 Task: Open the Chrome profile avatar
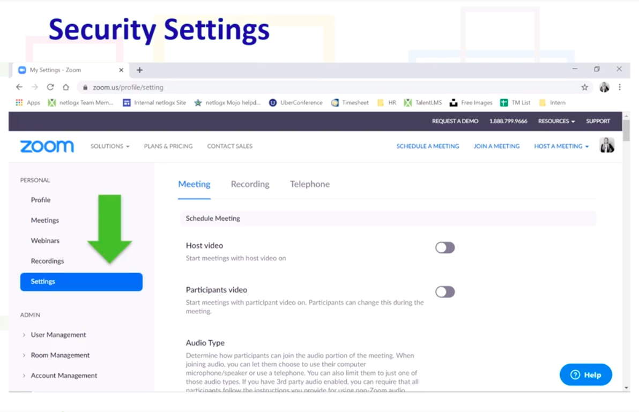coord(604,87)
